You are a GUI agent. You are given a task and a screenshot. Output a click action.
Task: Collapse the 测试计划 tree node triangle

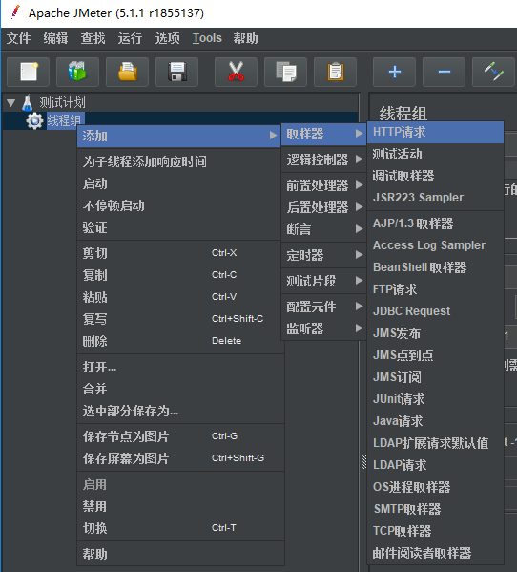[x=10, y=103]
